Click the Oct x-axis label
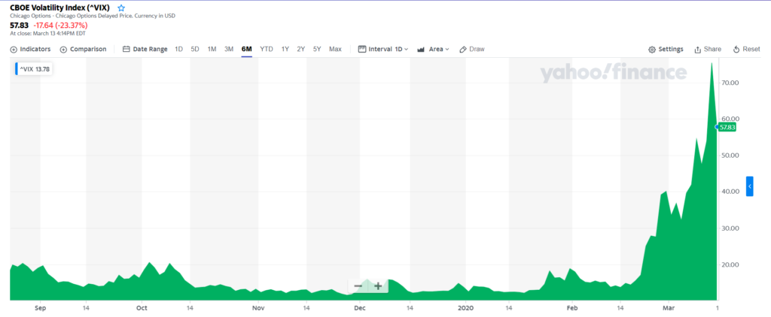The height and width of the screenshot is (317, 771). [142, 308]
